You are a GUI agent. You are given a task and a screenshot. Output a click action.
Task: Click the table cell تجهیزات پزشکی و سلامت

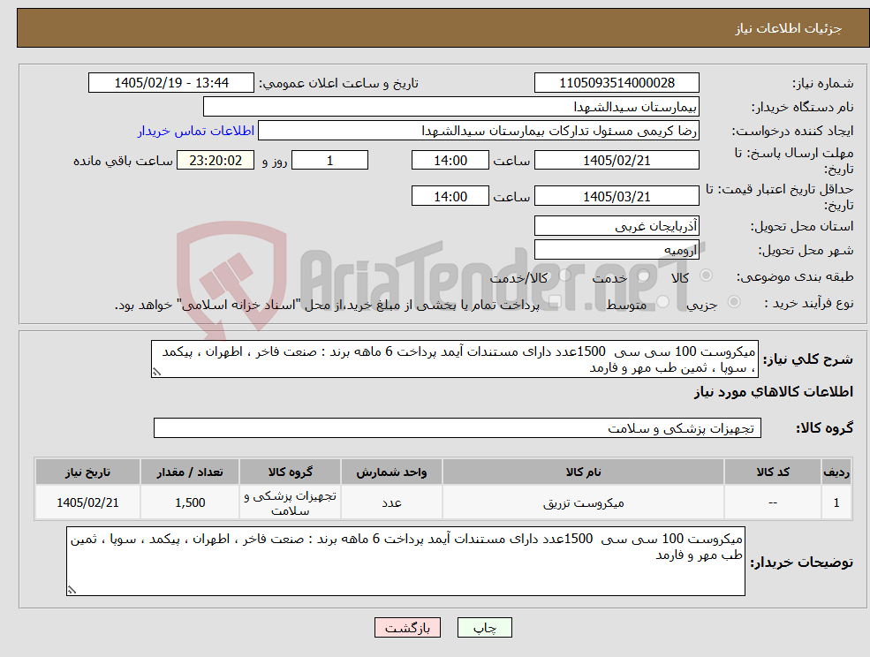(291, 502)
